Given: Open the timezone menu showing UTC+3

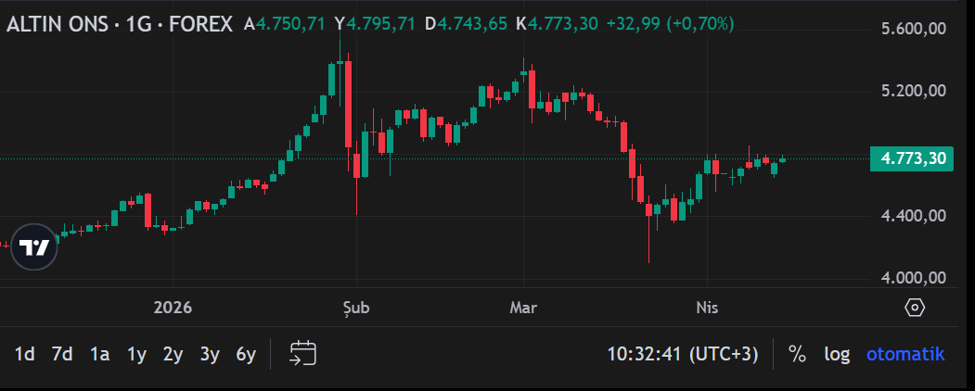Looking at the screenshot, I should click(x=683, y=354).
